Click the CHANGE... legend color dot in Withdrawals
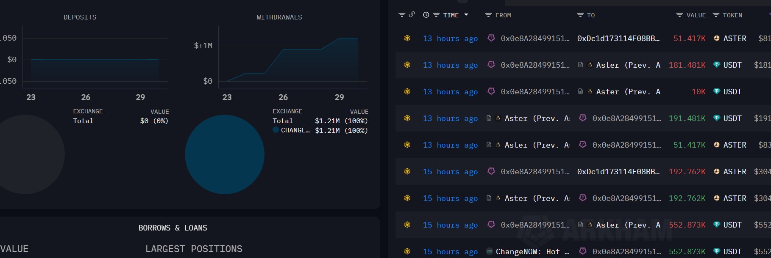This screenshot has height=258, width=771. click(x=276, y=130)
